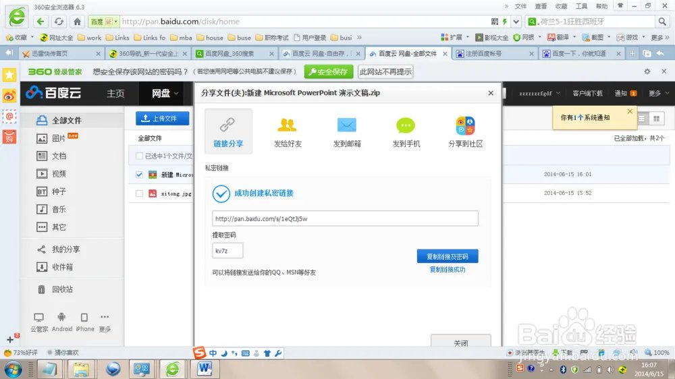Open Baidu Cloud logo
Screen dimensions: 675x379
tap(53, 93)
